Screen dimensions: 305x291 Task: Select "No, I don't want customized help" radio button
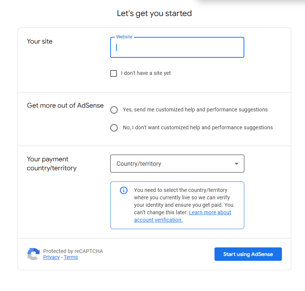(114, 128)
